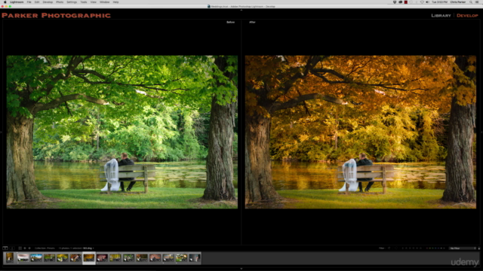Screen dimensions: 483x271
Task: Select the twelfth filmstrip thumbnail
Action: click(x=155, y=257)
